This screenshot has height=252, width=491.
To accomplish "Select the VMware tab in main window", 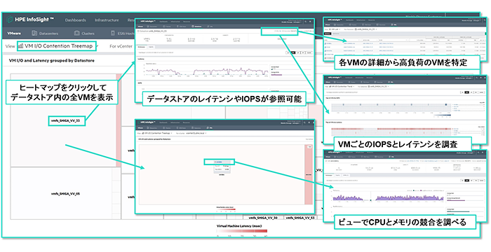I will pyautogui.click(x=14, y=33).
